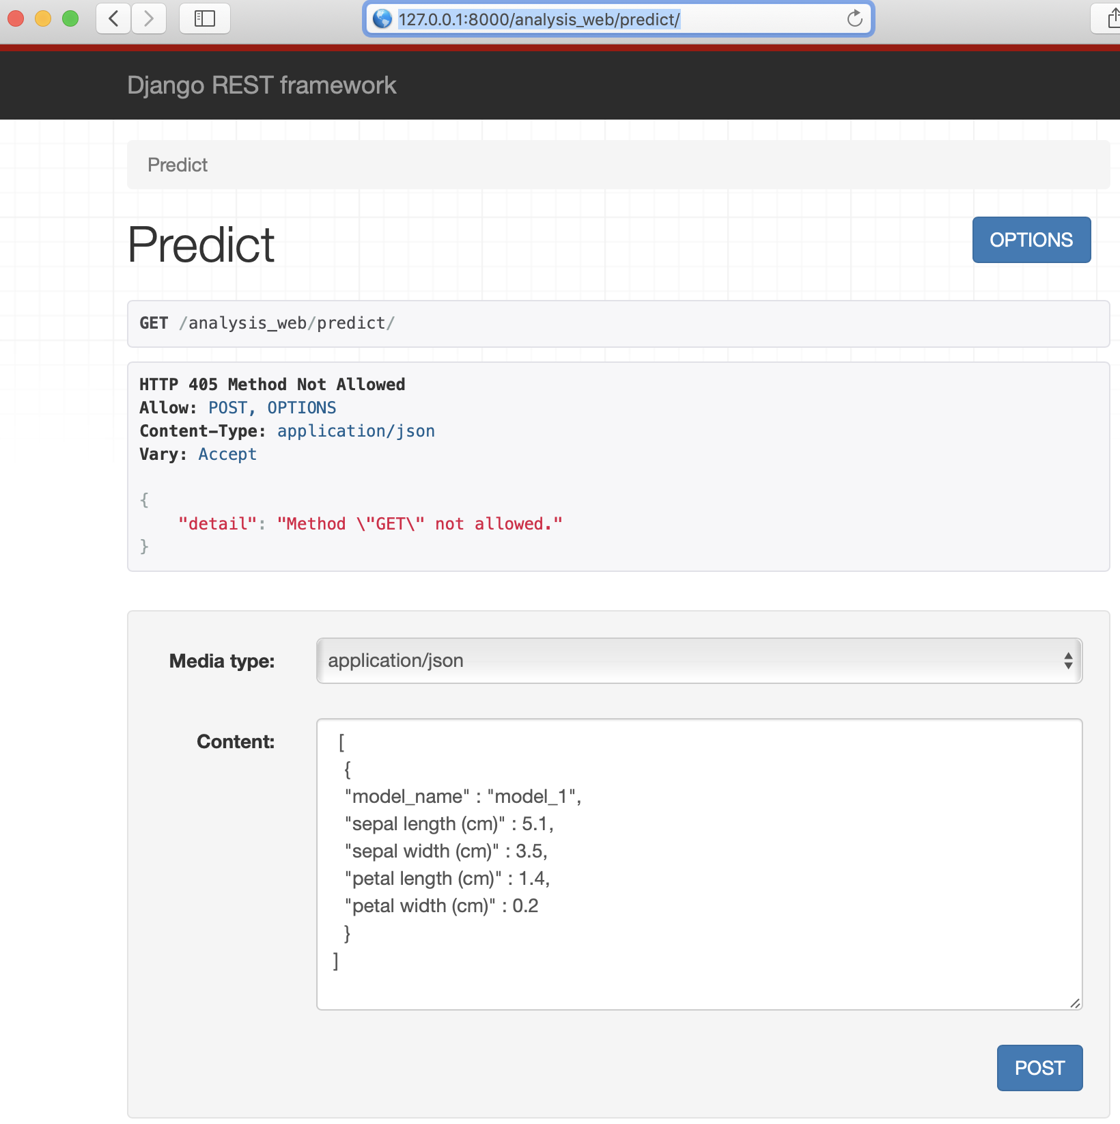Click the 'Media type:' label
1120x1124 pixels.
click(x=222, y=661)
